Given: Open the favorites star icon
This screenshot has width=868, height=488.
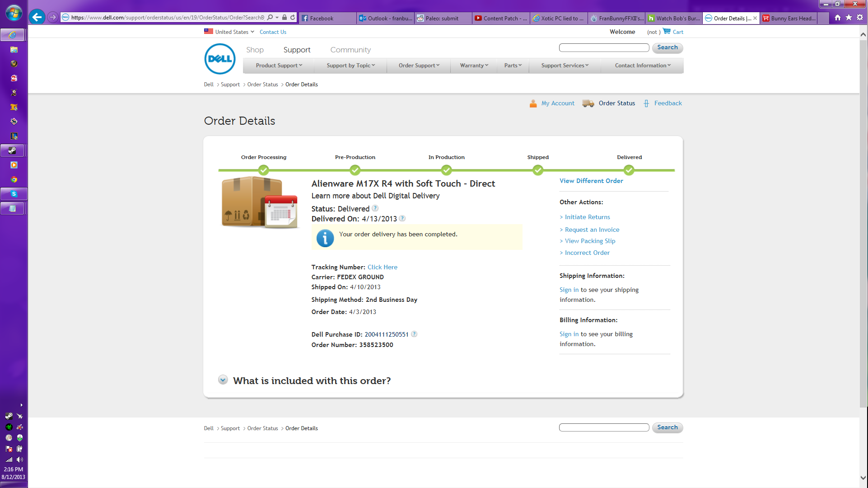Looking at the screenshot, I should [x=849, y=18].
